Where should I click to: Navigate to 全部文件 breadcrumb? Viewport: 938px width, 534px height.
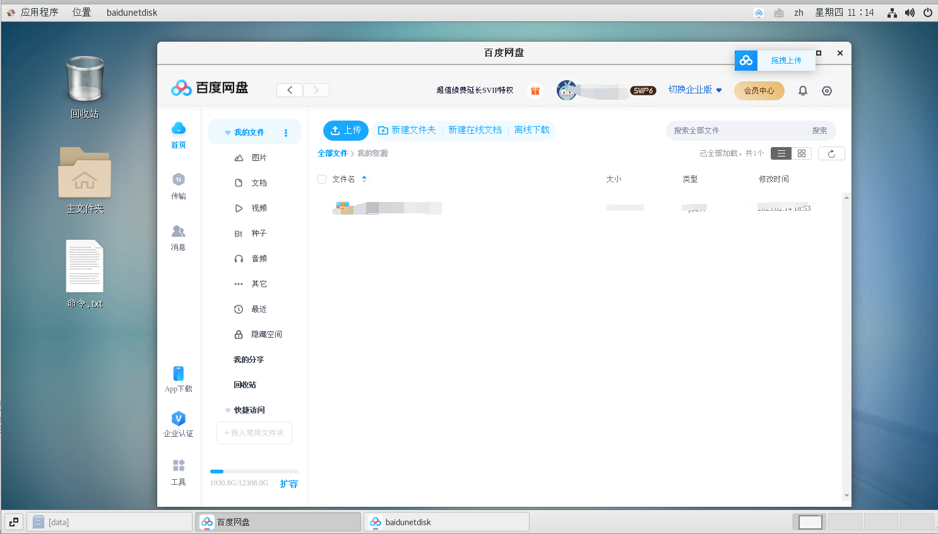[333, 153]
